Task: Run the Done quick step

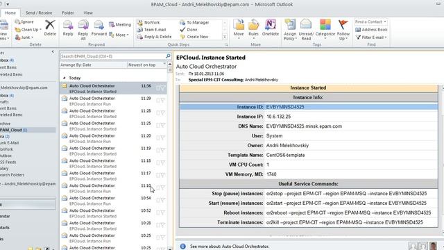Action: coord(189,29)
